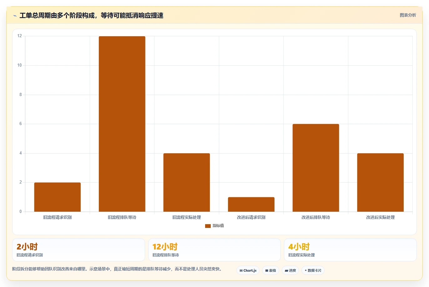This screenshot has height=287, width=429.
Task: Click the footer note starting 阶段拆分能够帮助
Action: click(117, 269)
